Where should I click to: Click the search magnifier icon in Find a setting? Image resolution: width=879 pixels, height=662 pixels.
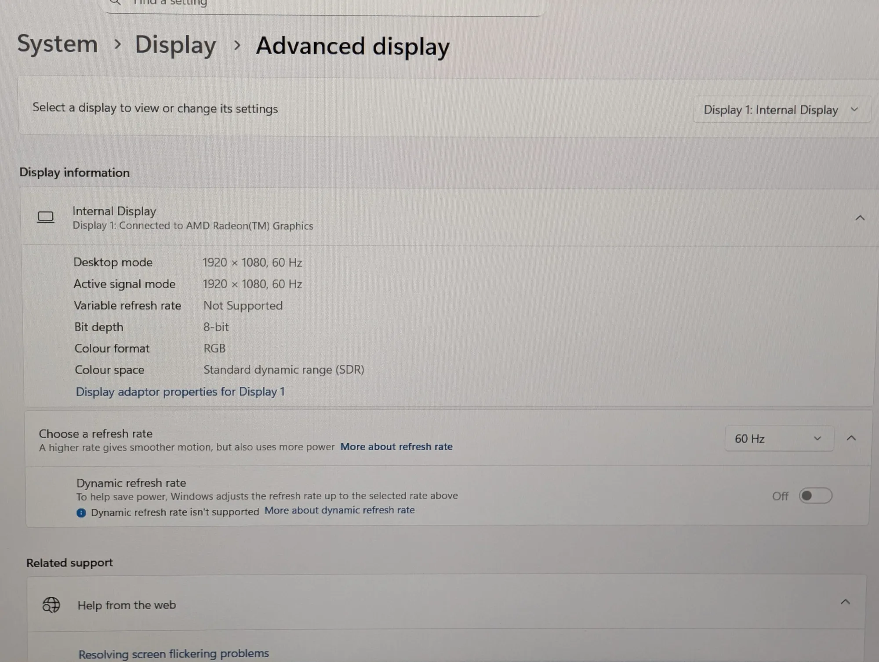[x=115, y=3]
